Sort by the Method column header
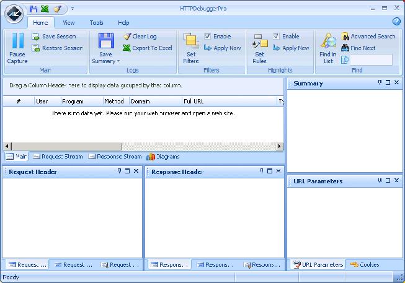 click(116, 102)
